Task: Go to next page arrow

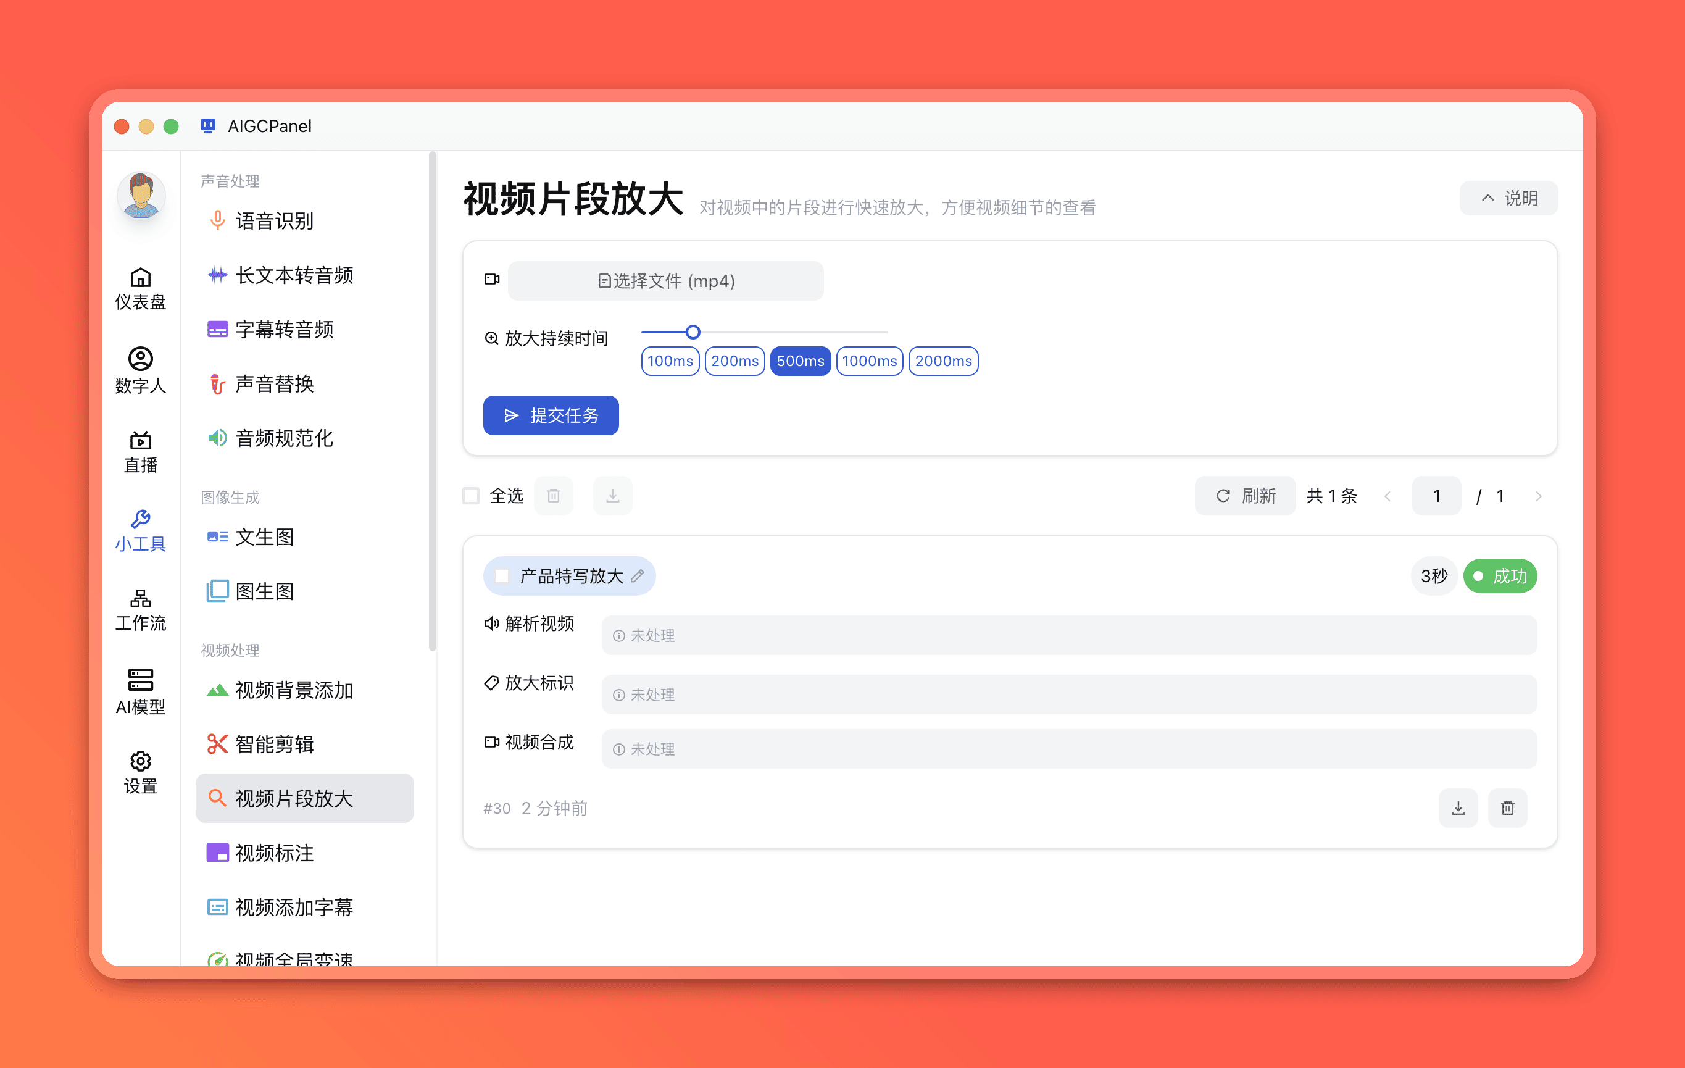Action: coord(1538,496)
